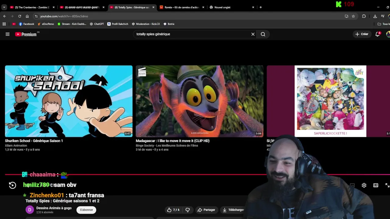Open Facebook bookmark
The image size is (390, 219).
click(27, 24)
